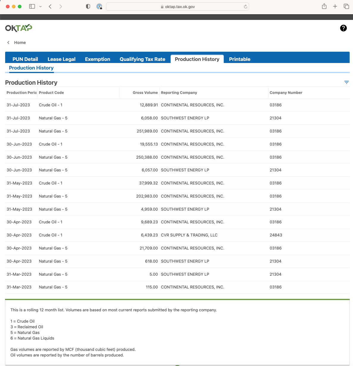The image size is (353, 366).
Task: Select the Production History main tab
Action: tap(197, 59)
